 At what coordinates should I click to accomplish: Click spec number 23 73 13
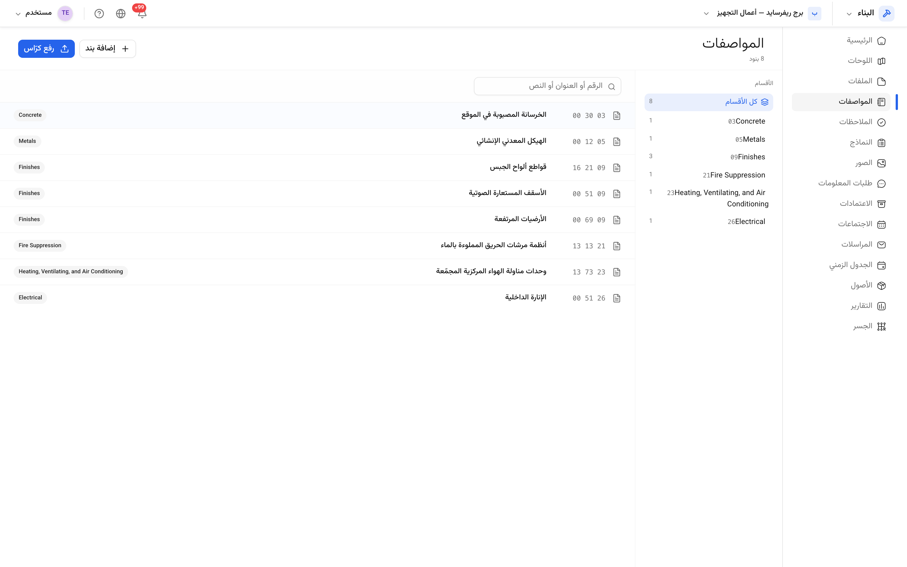click(588, 272)
